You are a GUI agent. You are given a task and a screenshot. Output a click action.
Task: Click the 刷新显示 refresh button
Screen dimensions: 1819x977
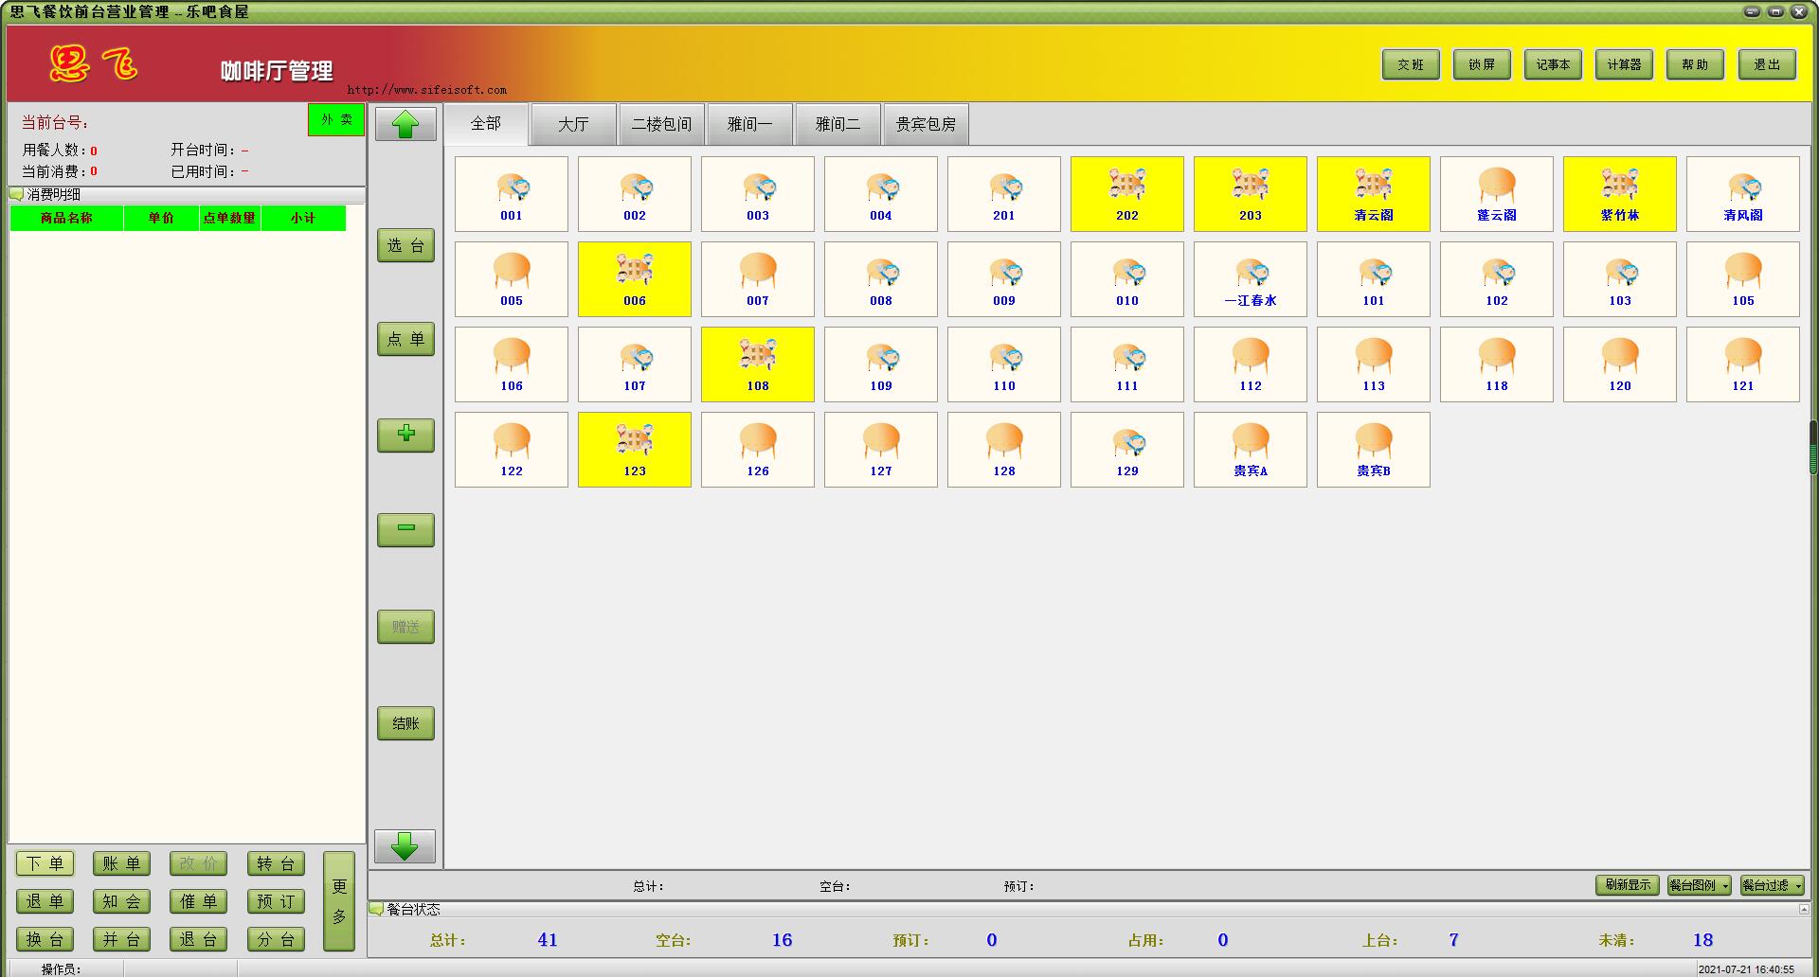click(1627, 885)
